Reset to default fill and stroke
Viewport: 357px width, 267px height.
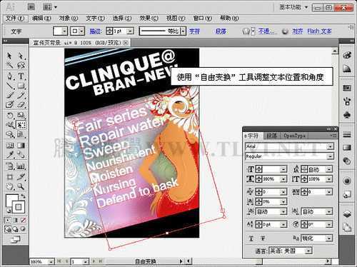click(x=8, y=211)
